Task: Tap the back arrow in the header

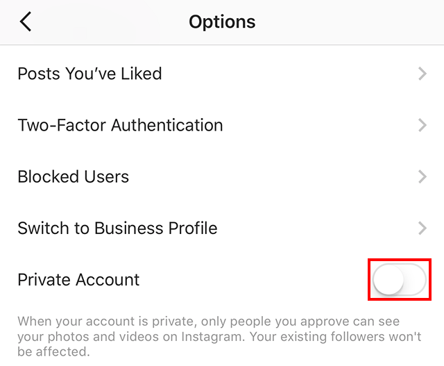Action: click(26, 22)
